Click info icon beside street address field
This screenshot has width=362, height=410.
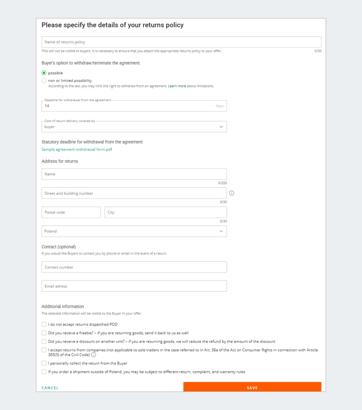(x=232, y=193)
